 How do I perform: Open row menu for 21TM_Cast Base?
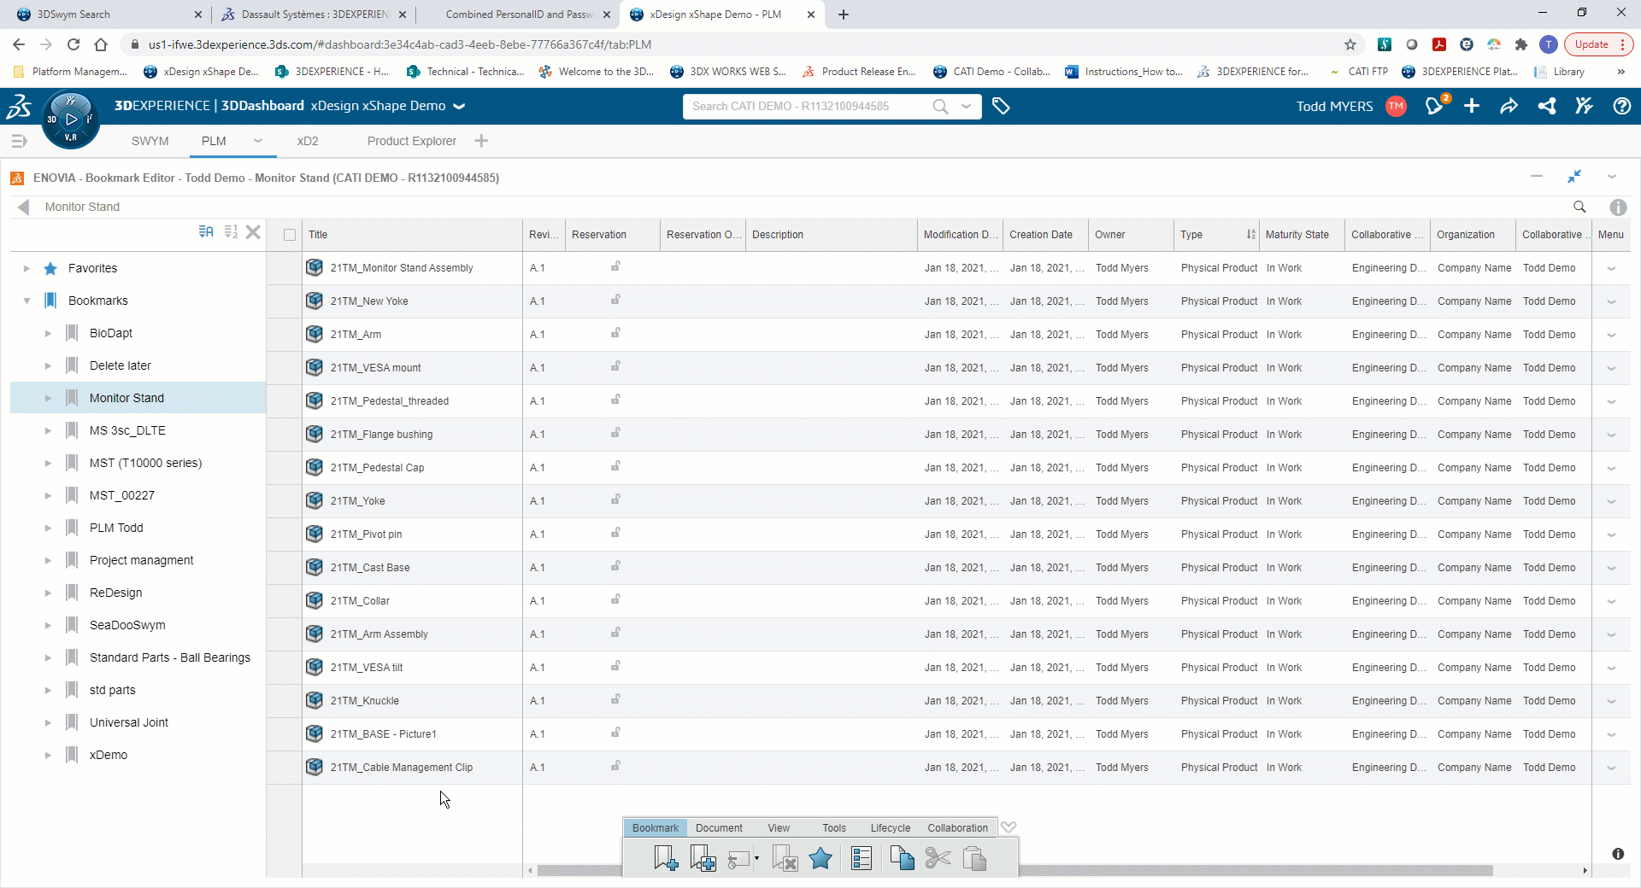pyautogui.click(x=1611, y=568)
